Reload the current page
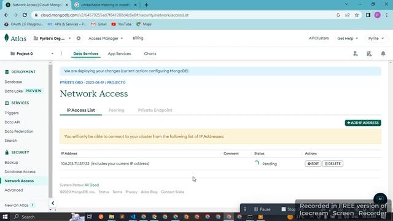 25,15
